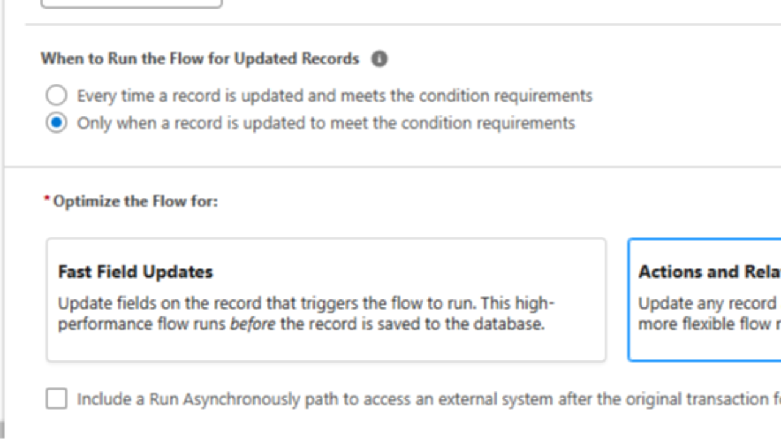Click the italic word 'before' in the Fast Field card

(x=253, y=324)
